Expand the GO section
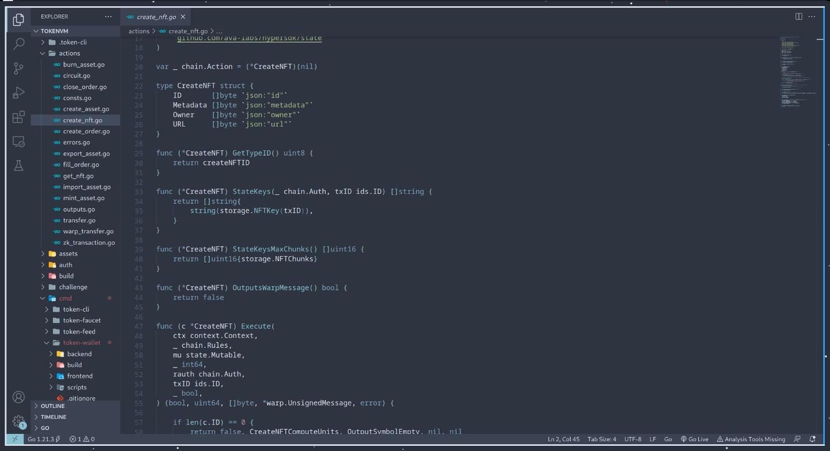 point(76,428)
